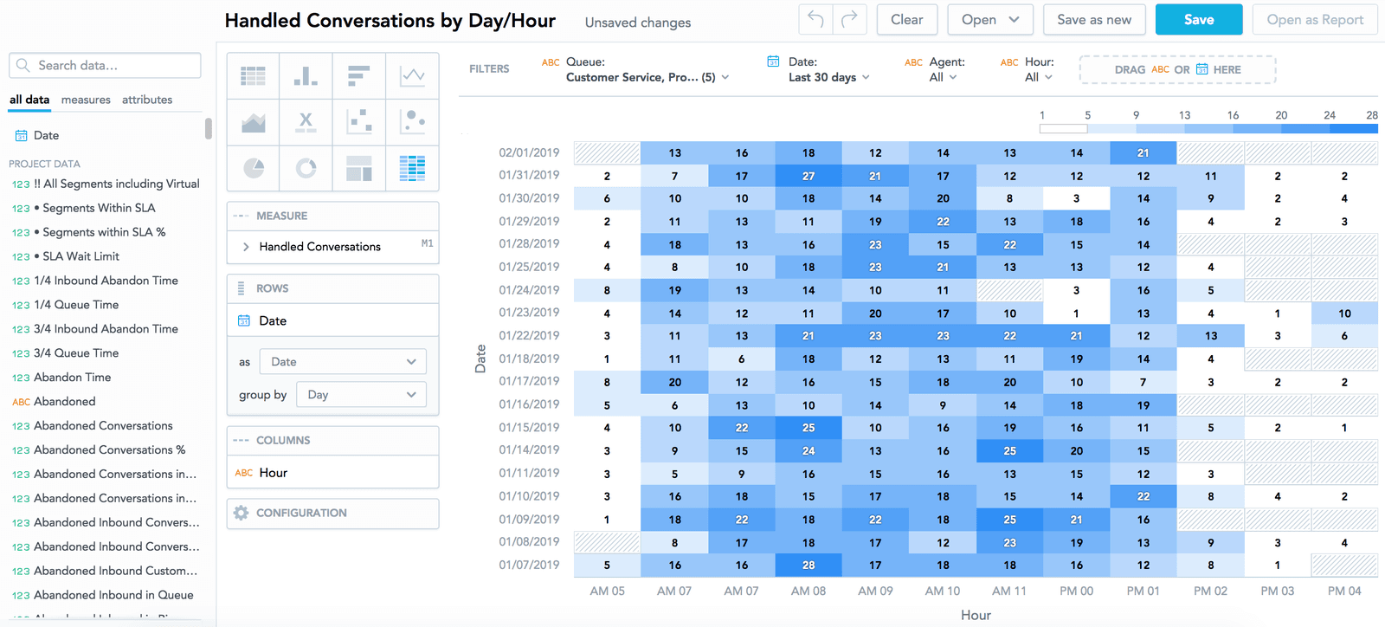This screenshot has width=1385, height=627.
Task: Open the group by Day dropdown
Action: point(361,395)
